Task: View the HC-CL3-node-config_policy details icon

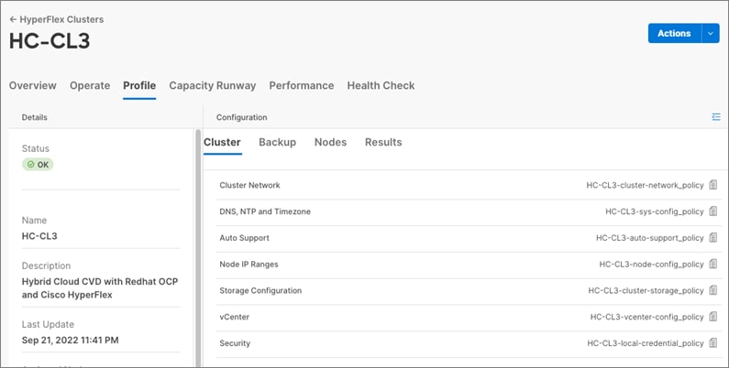Action: (x=713, y=264)
